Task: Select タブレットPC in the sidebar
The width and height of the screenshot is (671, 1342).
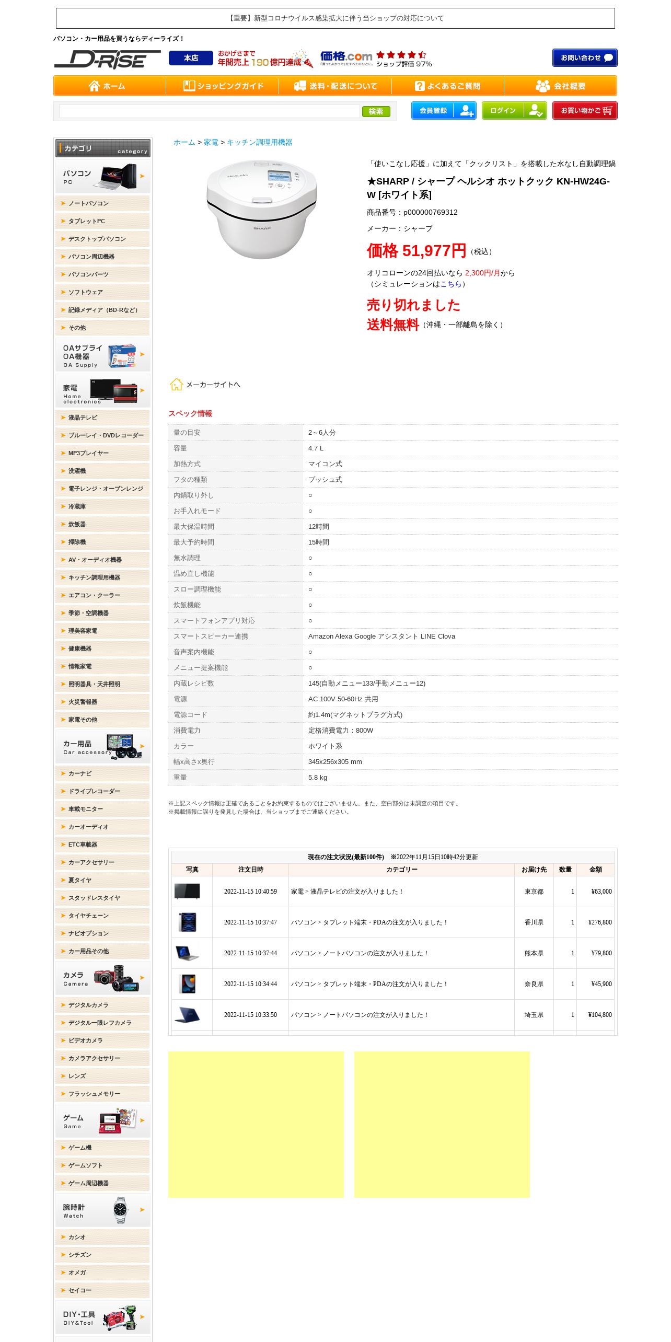Action: (x=102, y=221)
